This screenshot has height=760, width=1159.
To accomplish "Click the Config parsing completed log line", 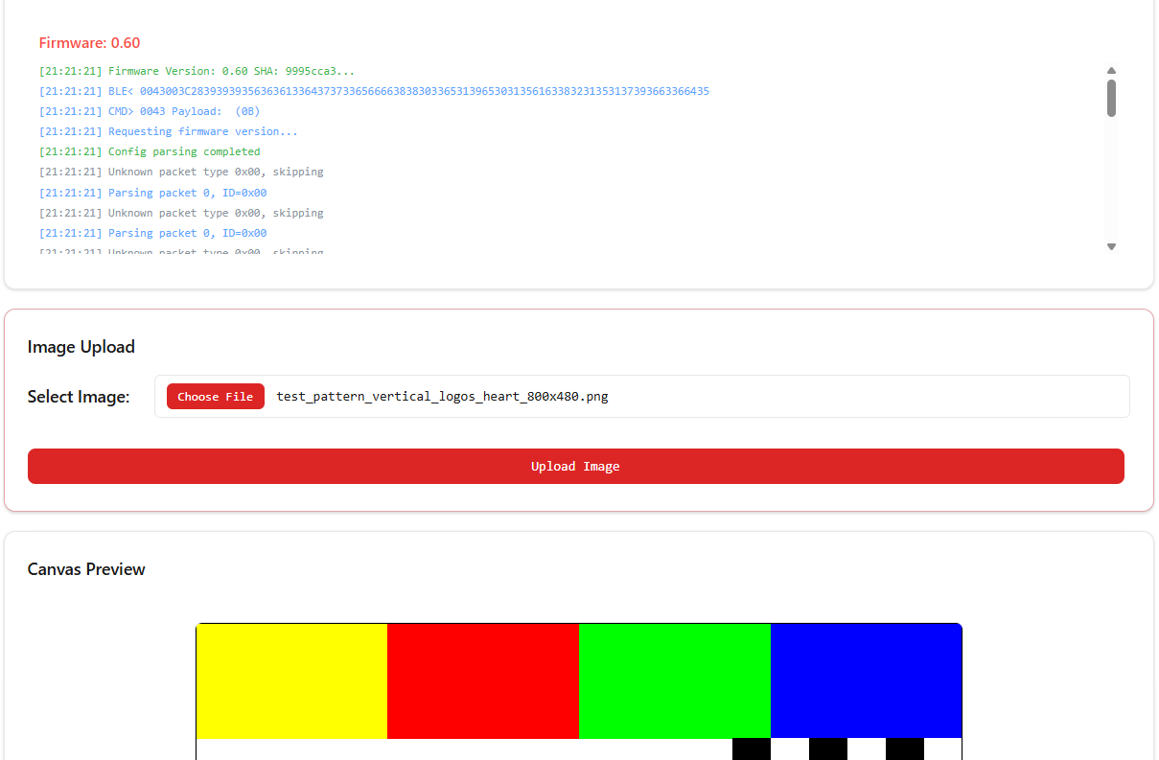I will click(x=150, y=152).
